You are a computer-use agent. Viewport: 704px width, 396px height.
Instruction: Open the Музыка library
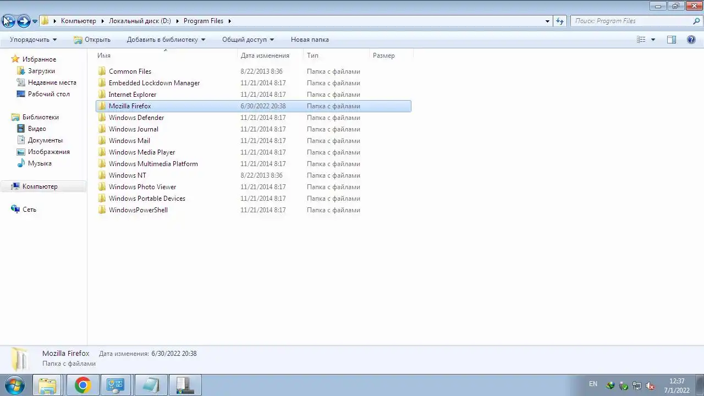tap(40, 163)
